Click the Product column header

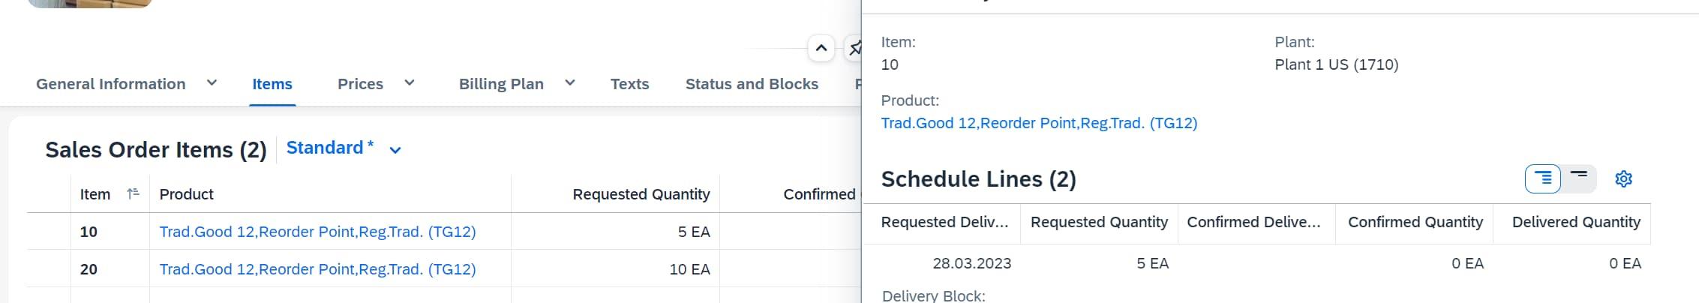click(x=187, y=194)
